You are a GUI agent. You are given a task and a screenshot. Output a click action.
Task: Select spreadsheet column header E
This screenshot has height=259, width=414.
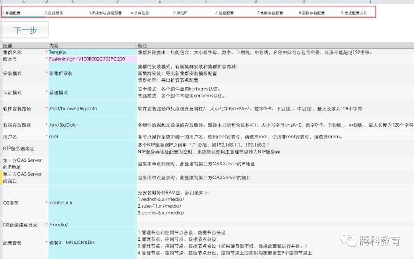point(160,2)
